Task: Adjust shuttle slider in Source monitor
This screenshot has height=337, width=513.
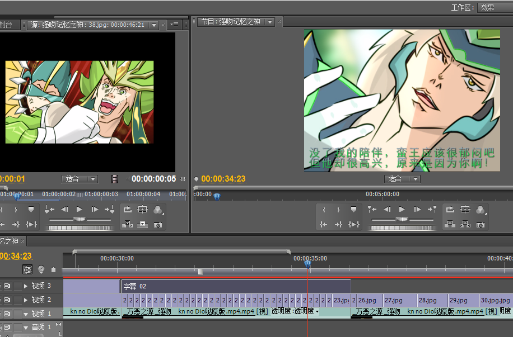Action: pos(80,220)
